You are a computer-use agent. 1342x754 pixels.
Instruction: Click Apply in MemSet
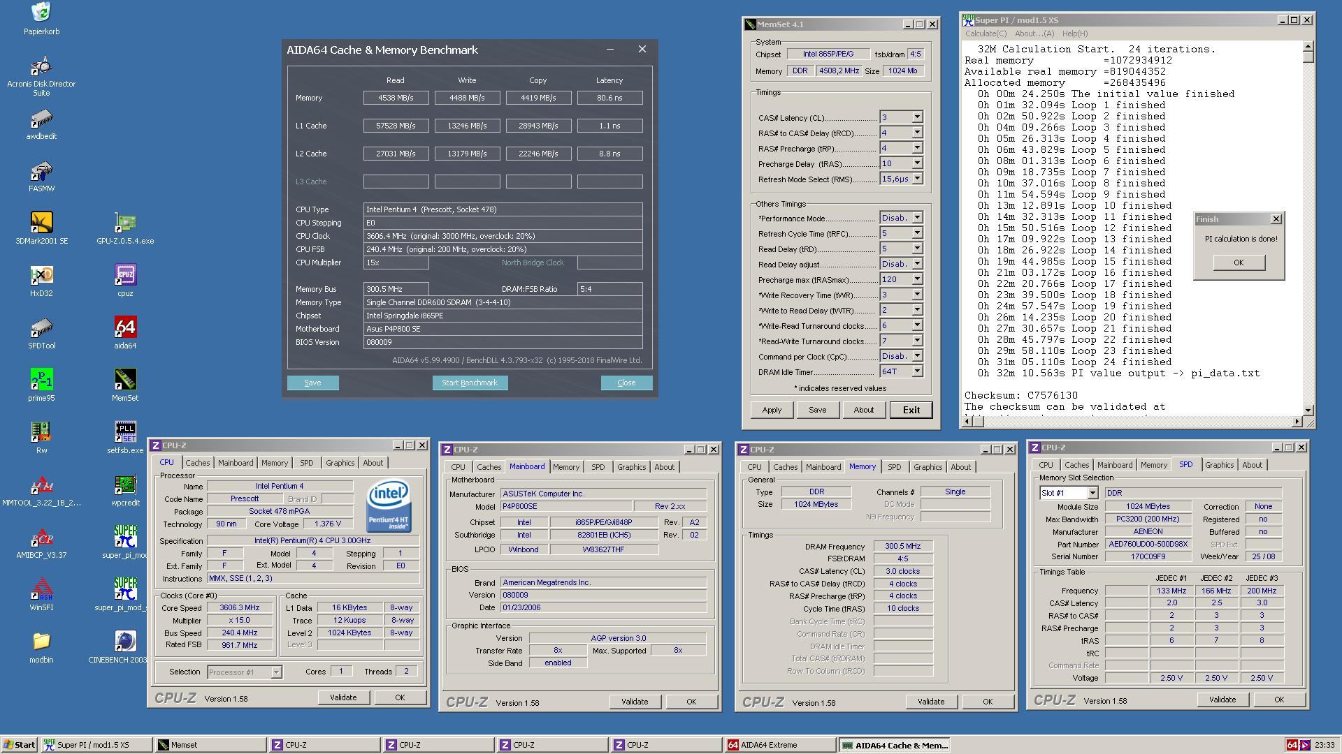click(772, 410)
